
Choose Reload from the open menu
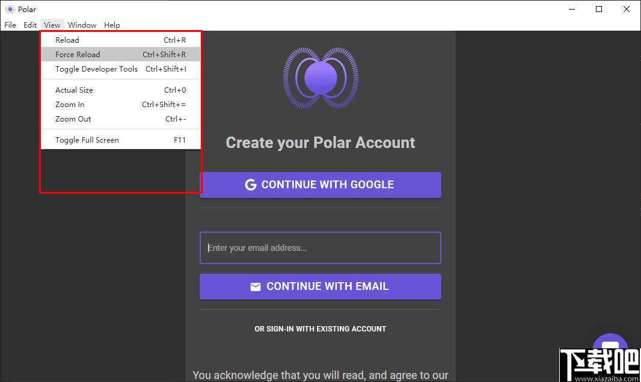[x=67, y=40]
